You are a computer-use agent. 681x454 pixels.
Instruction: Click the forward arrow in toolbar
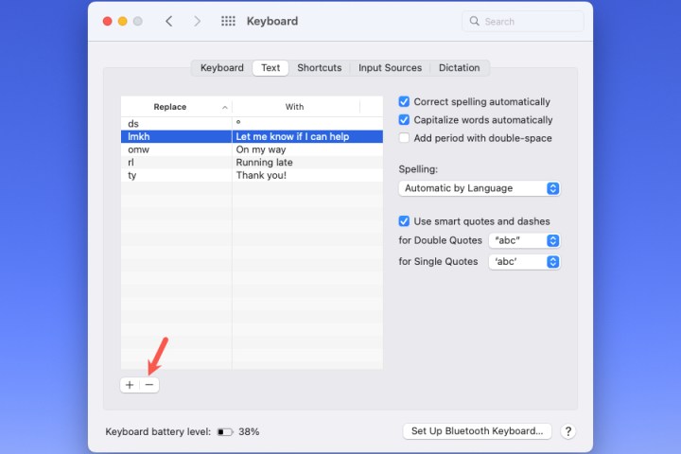tap(197, 21)
